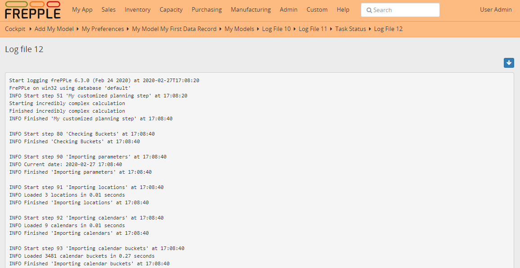Open the User Admin account menu
520x268 pixels.
click(496, 9)
